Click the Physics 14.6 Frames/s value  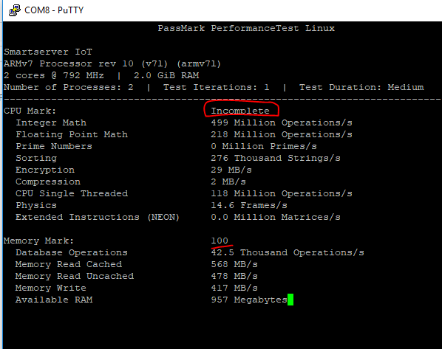[x=249, y=205]
